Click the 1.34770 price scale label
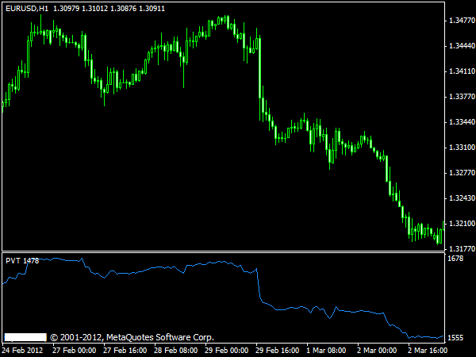The height and width of the screenshot is (357, 476). tap(462, 21)
